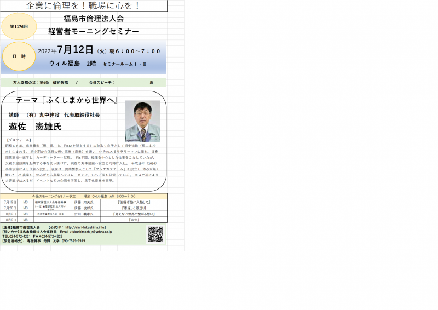
Task: Select the ウィル福島 2階 venue line
Action: pyautogui.click(x=72, y=64)
